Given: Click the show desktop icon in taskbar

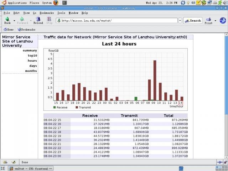Looking at the screenshot, I should pos(3,168).
